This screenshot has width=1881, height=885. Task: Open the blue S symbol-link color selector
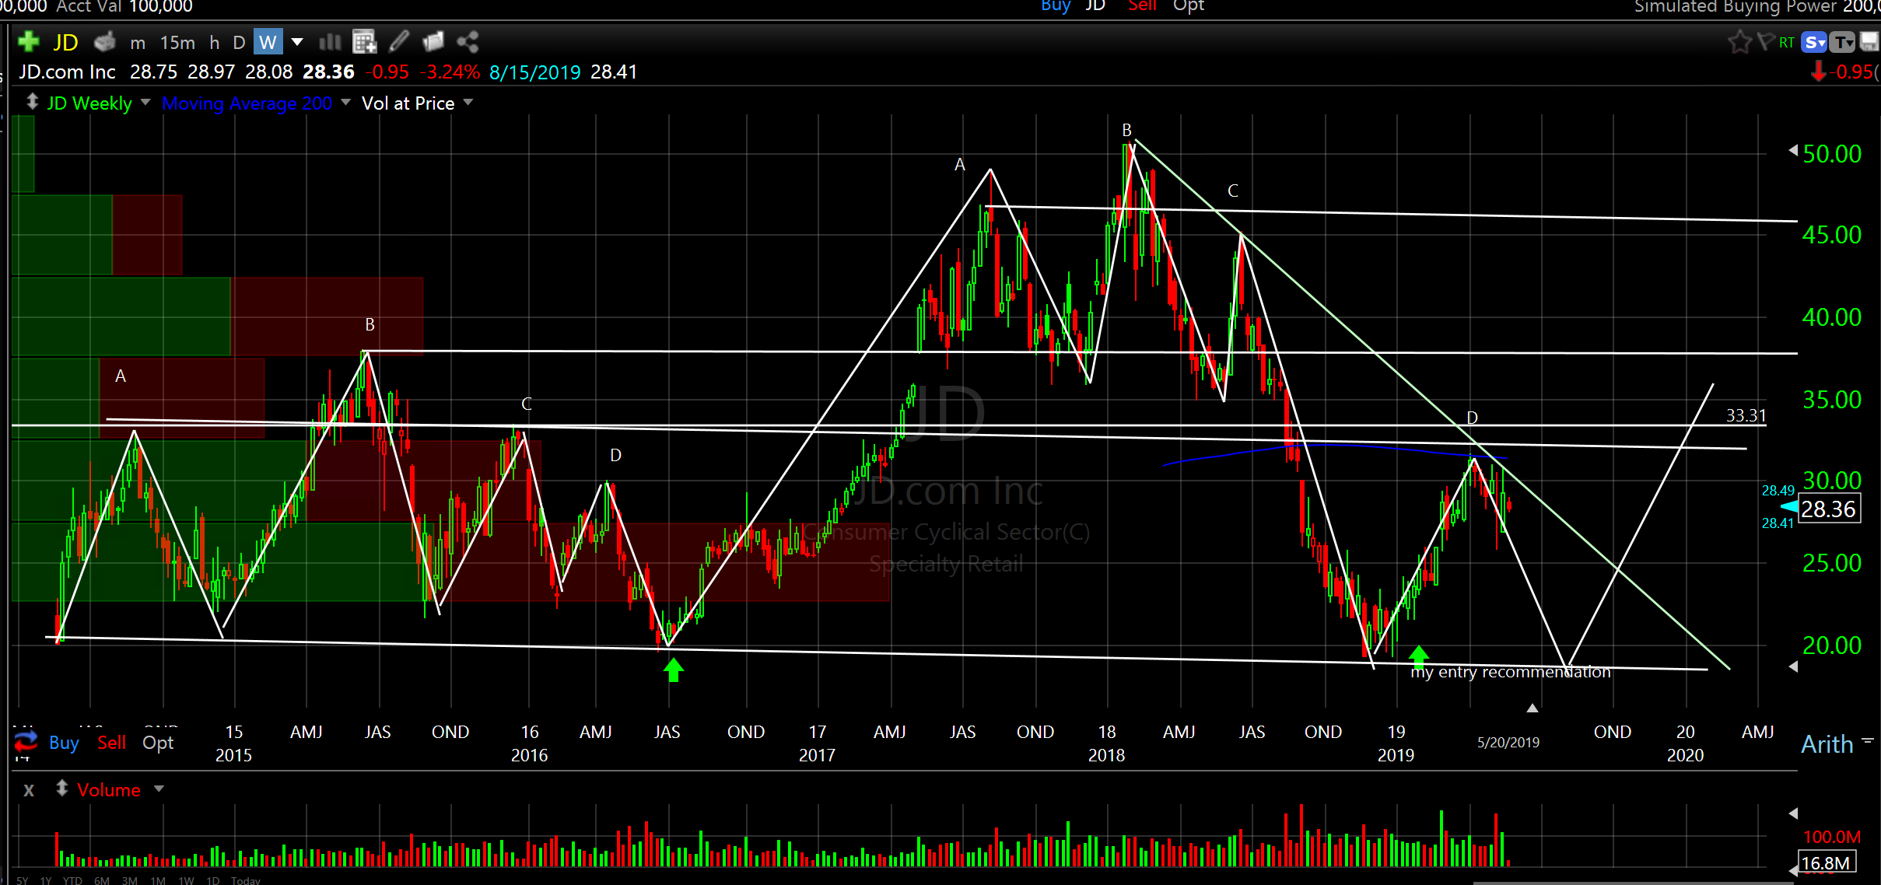click(1814, 42)
